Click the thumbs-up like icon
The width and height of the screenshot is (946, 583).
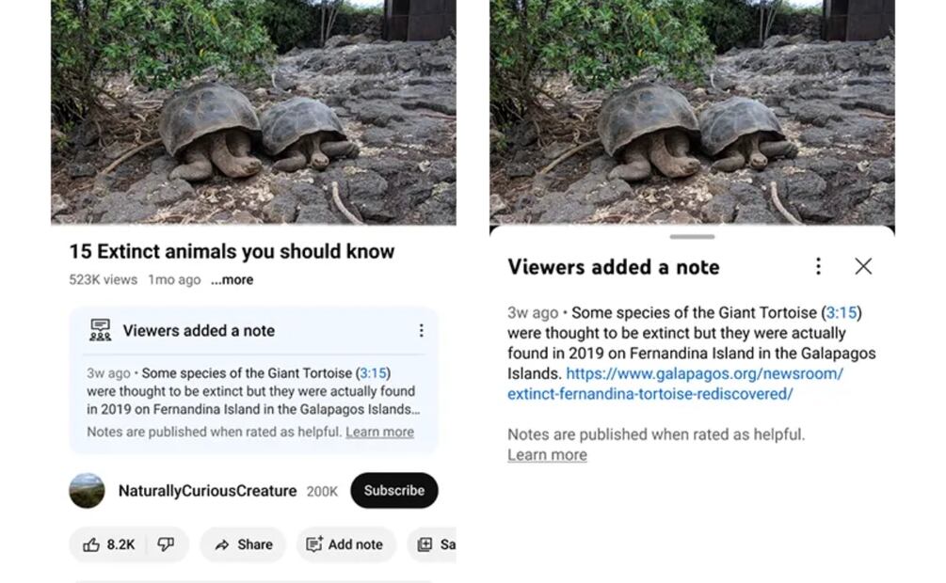click(x=92, y=544)
